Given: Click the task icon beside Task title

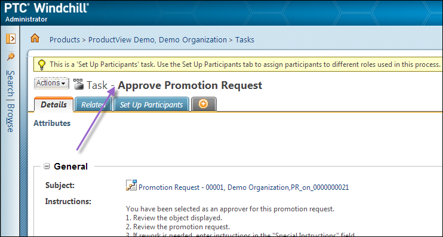Looking at the screenshot, I should (78, 84).
